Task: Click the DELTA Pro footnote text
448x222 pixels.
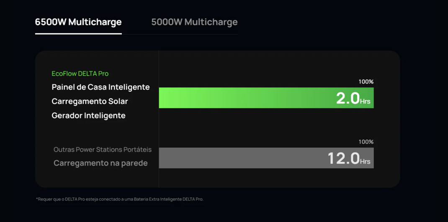Action: [x=120, y=199]
